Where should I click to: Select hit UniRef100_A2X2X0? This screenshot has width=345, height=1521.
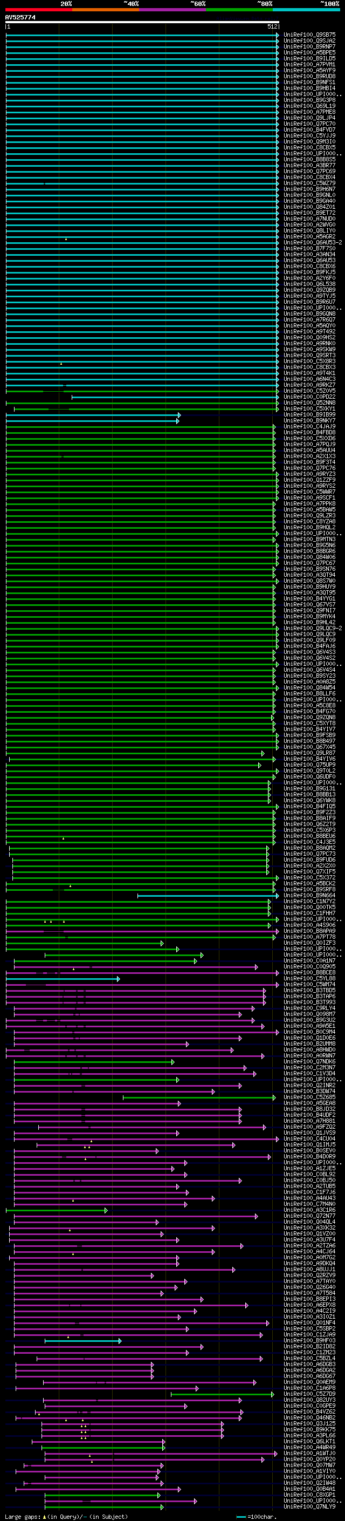coord(309,865)
